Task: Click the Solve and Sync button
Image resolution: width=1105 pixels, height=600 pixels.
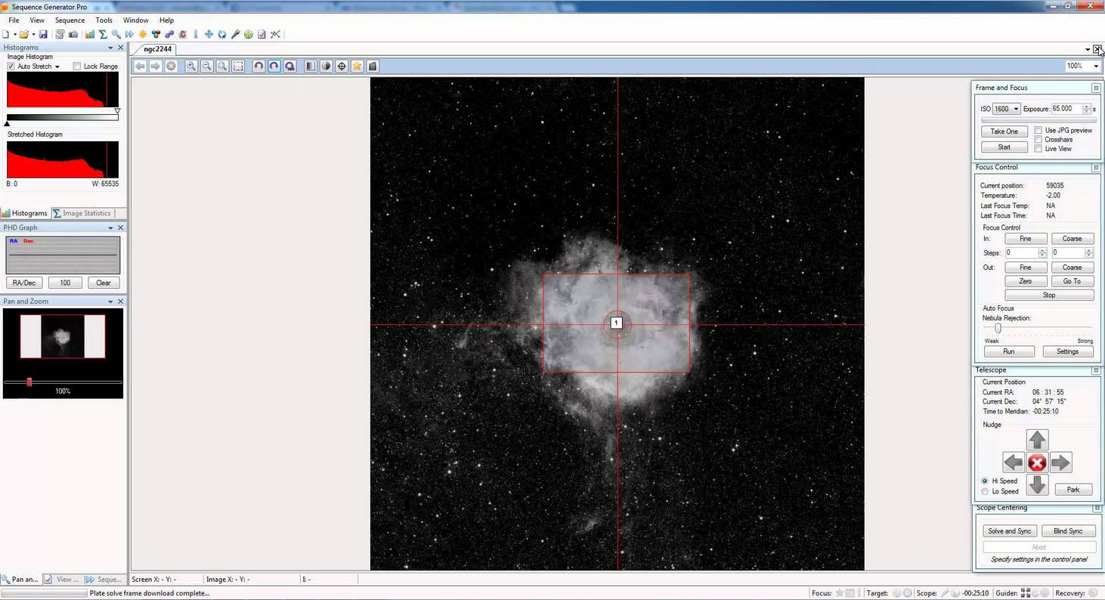Action: [1009, 531]
